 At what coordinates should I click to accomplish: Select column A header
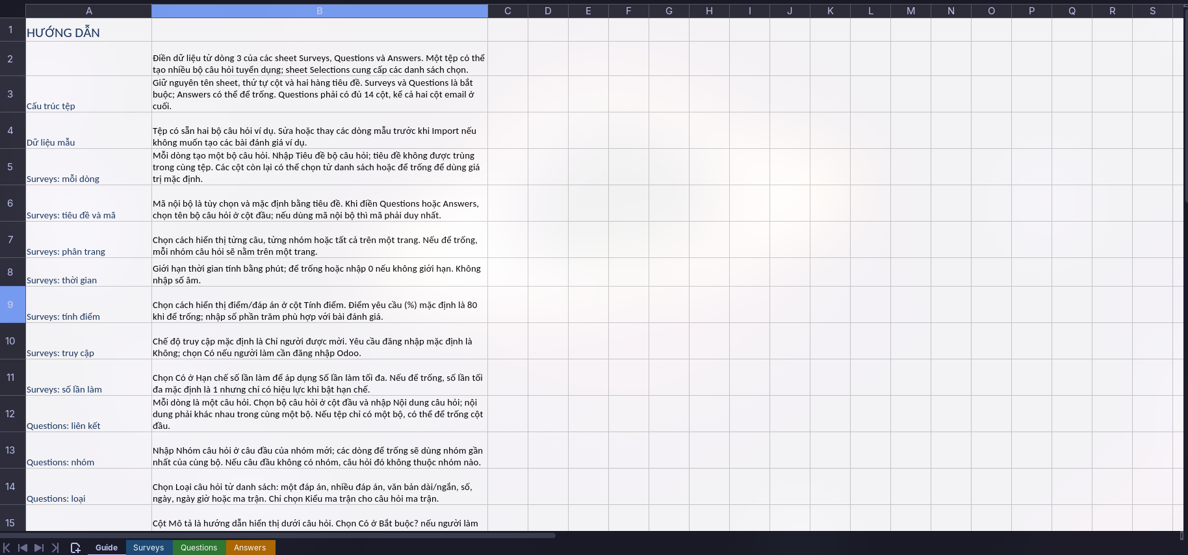pyautogui.click(x=89, y=11)
